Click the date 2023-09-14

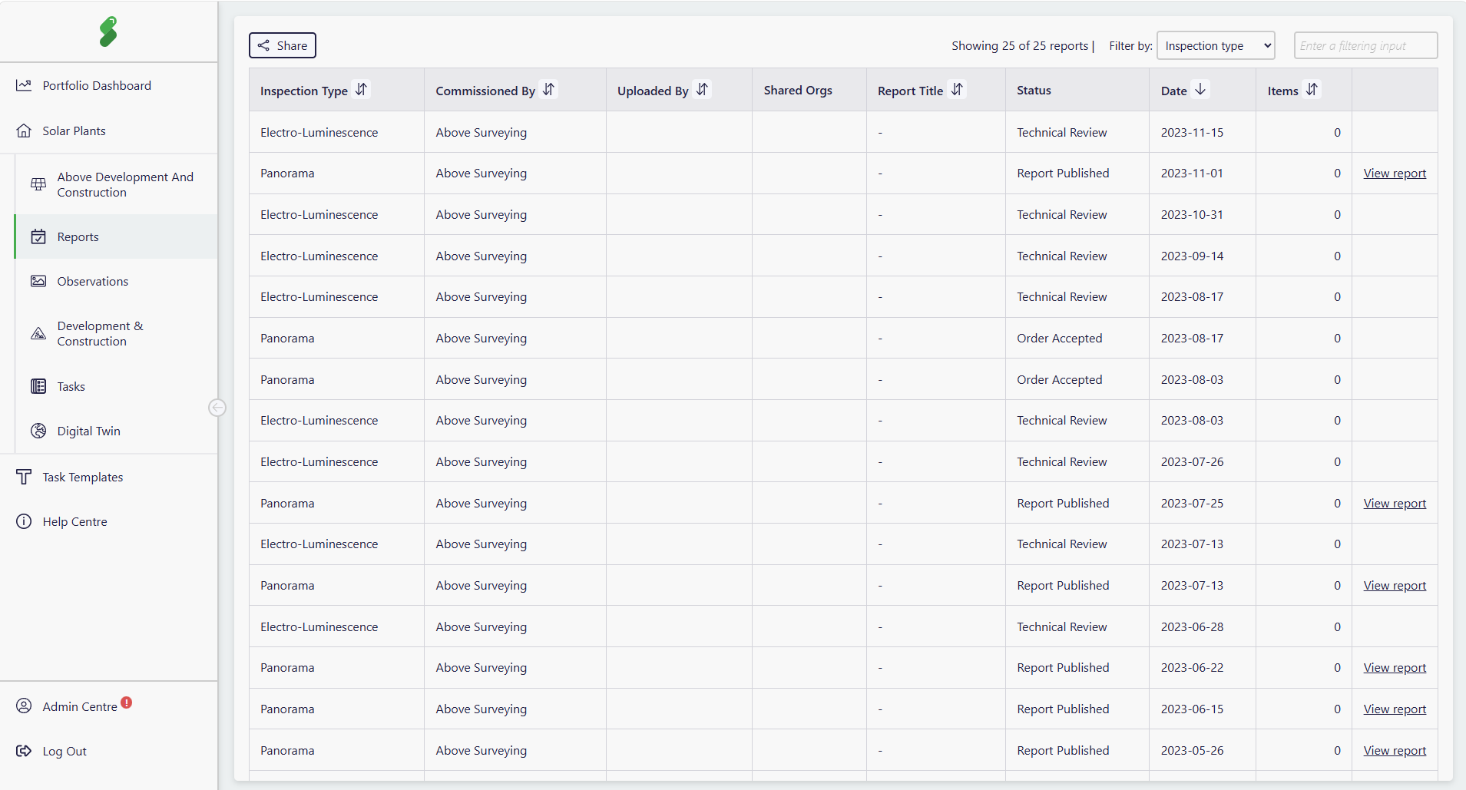tap(1192, 256)
